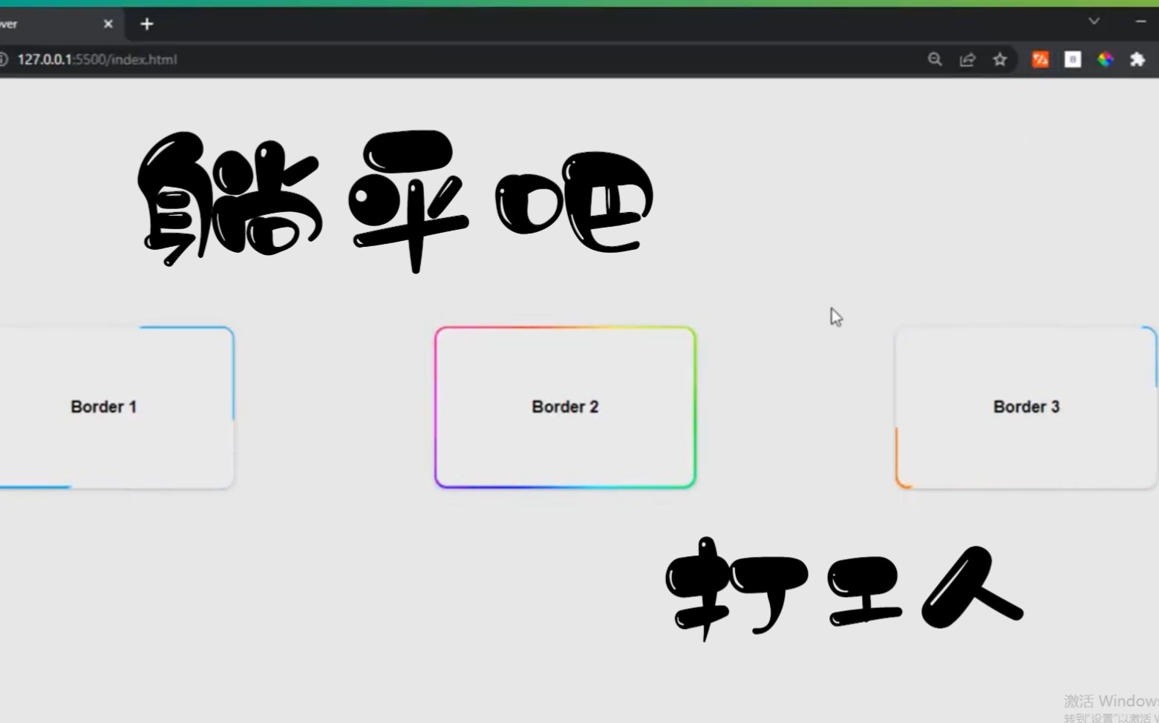Click the white notes extension icon
Image resolution: width=1159 pixels, height=723 pixels.
pos(1072,59)
